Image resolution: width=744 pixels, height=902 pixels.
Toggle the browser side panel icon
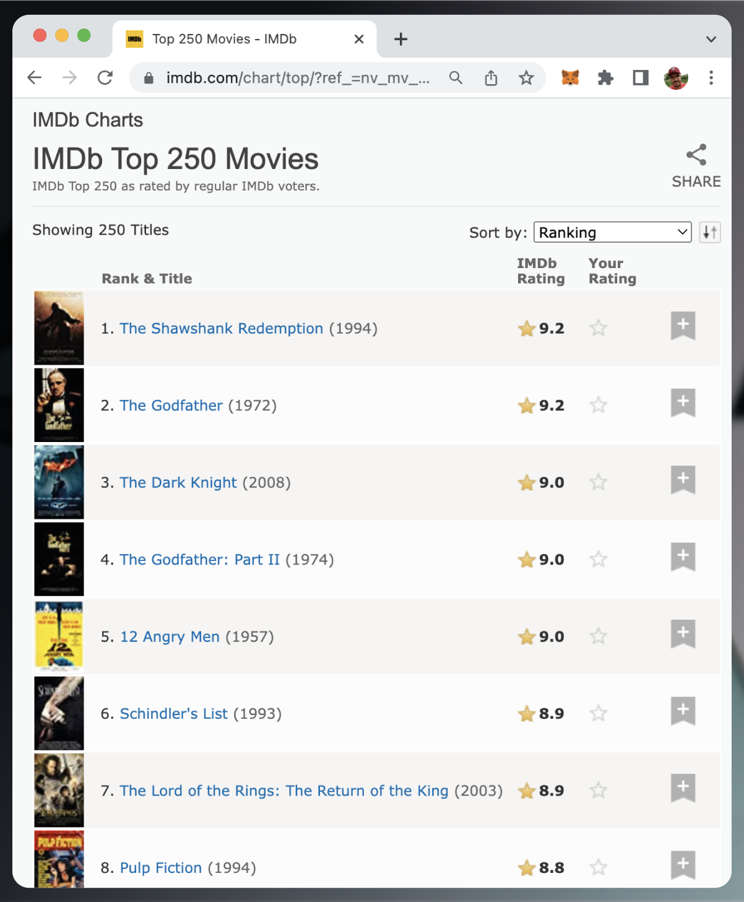(640, 78)
